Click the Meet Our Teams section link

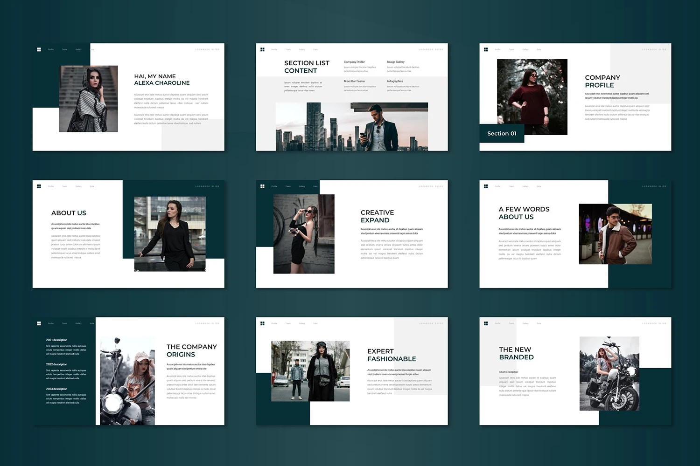[354, 81]
